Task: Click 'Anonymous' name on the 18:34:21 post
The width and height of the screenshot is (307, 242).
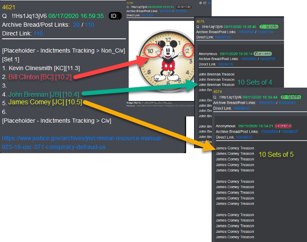Action: point(225,126)
